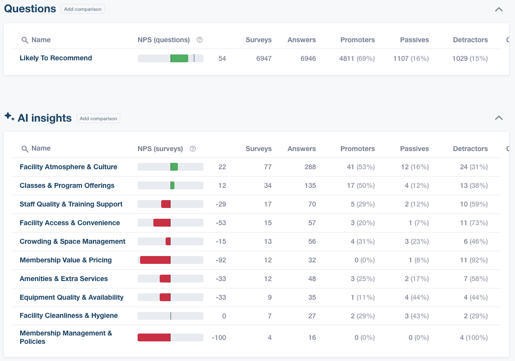Open help icon next to NPS (questions)
515x361 pixels.
pos(200,40)
